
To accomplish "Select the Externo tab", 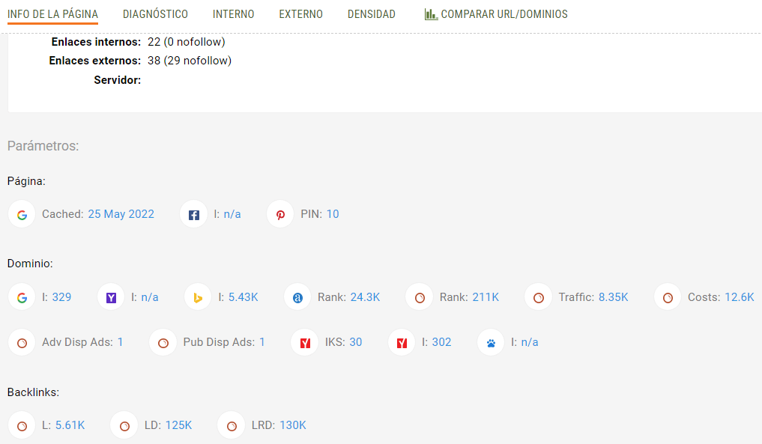I will (300, 14).
